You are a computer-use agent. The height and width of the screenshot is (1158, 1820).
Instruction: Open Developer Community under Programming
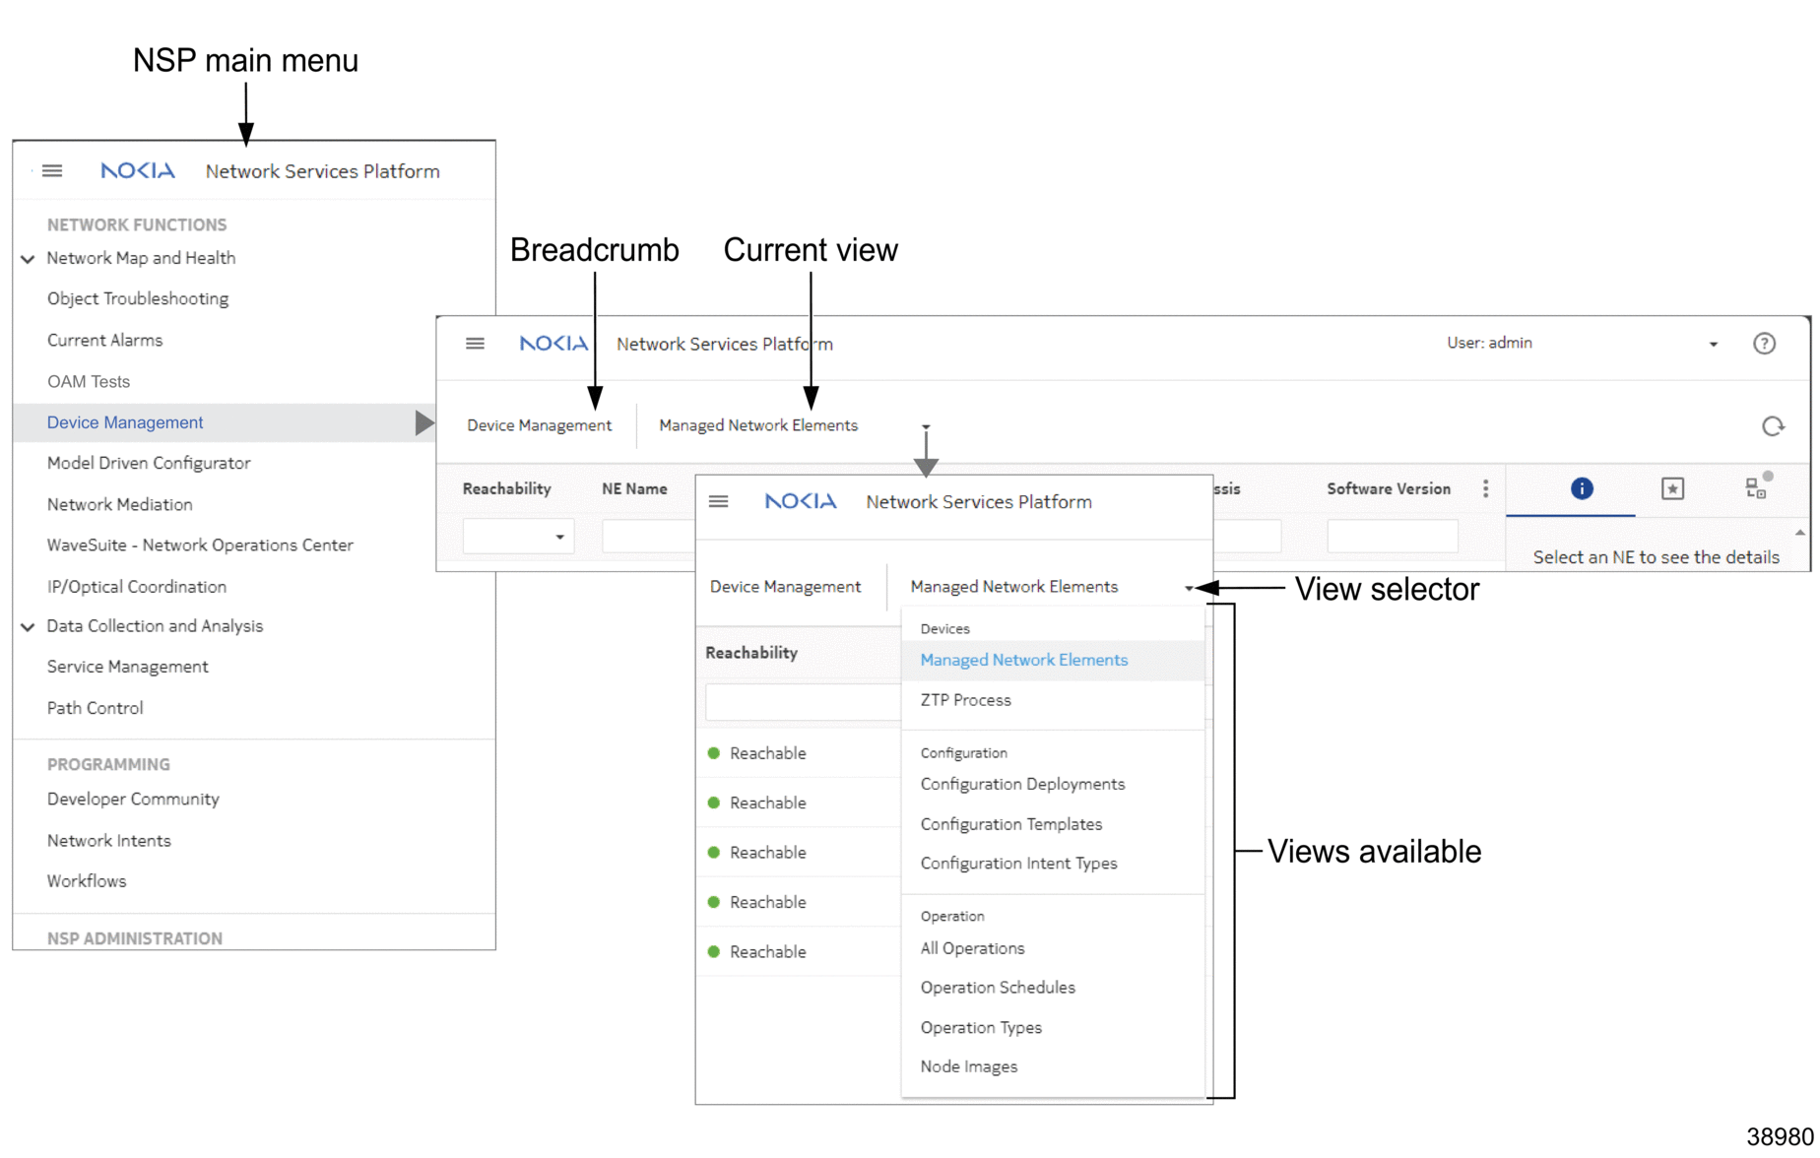[133, 800]
